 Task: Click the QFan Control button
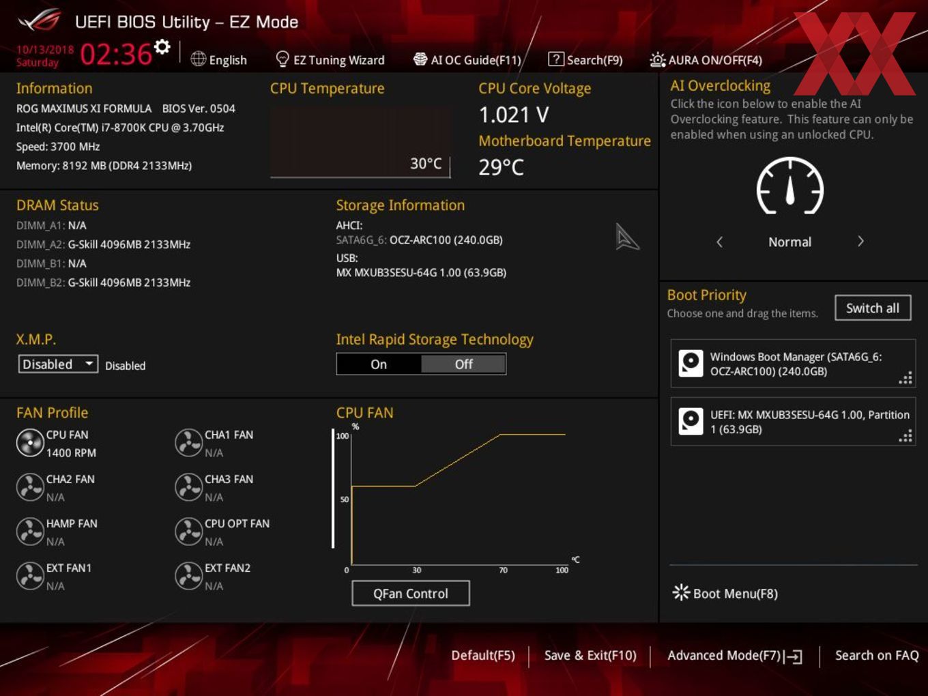pos(411,594)
